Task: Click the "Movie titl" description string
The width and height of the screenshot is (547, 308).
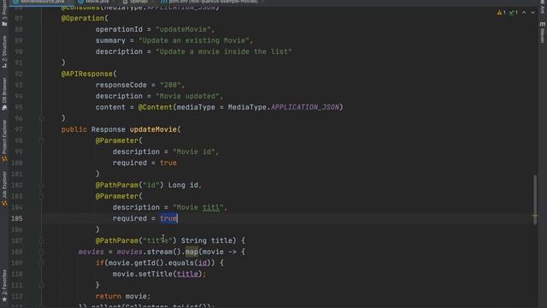Action: click(197, 207)
